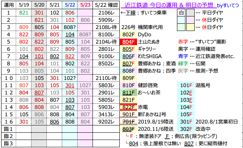The width and height of the screenshot is (243, 148).
Task: Click the 2106レ confirmation cell
Action: point(106,13)
